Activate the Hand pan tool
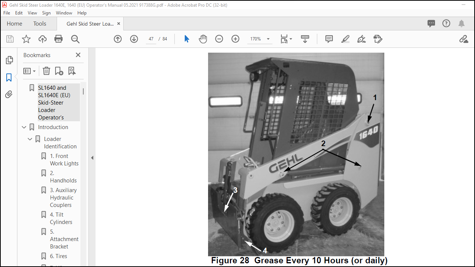The width and height of the screenshot is (475, 267). (x=203, y=39)
